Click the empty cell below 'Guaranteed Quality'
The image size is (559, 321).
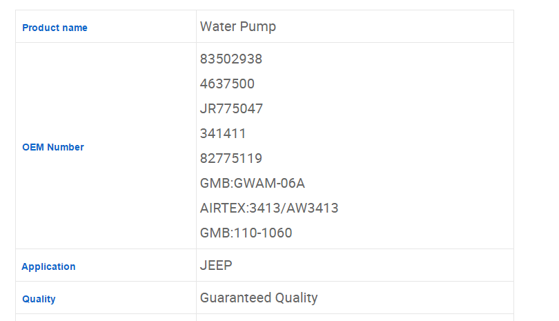click(355, 318)
